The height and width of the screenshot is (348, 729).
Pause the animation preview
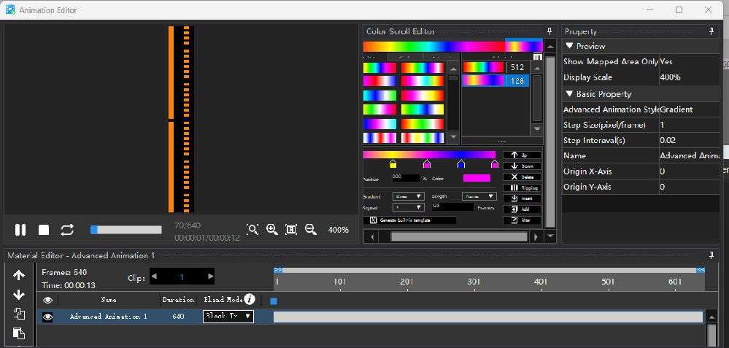pos(20,230)
